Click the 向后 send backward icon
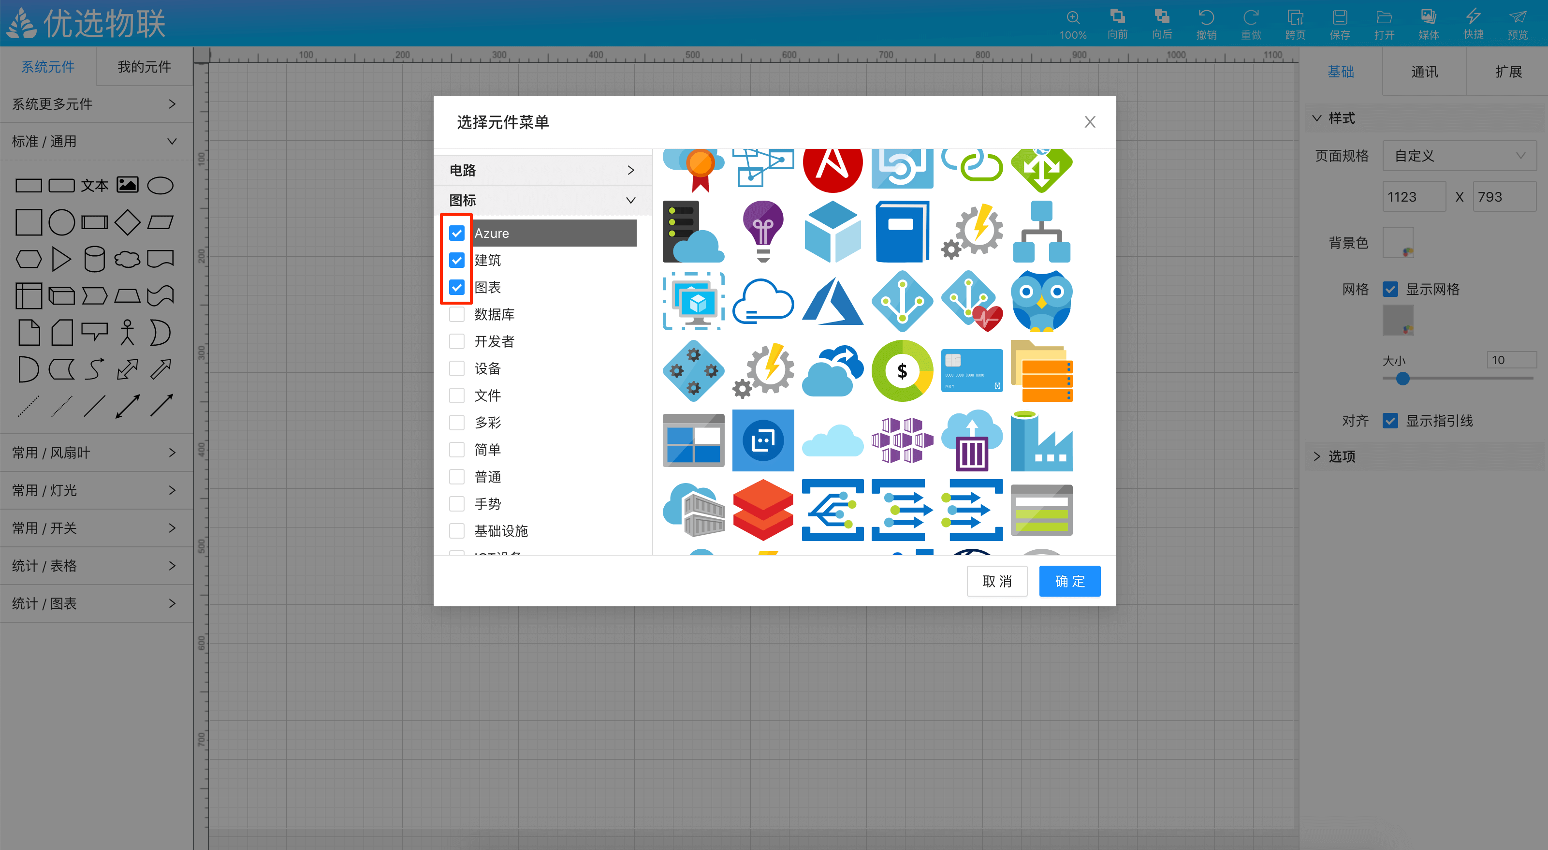 1162,24
